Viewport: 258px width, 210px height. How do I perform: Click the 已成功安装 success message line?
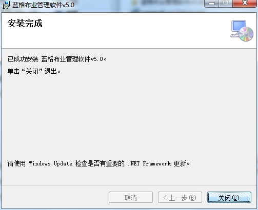57,59
